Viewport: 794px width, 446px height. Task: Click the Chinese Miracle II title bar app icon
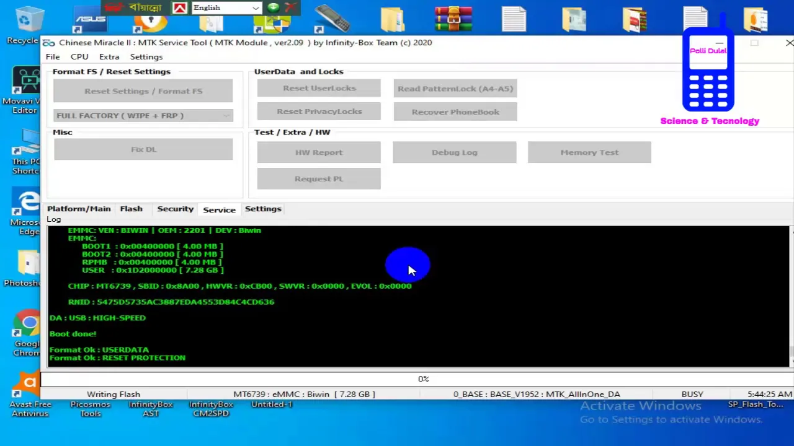coord(49,43)
